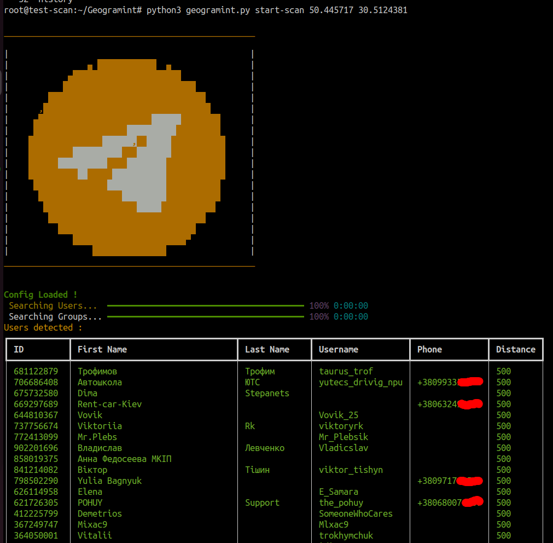
Task: Select ID 858019375
Action: click(x=36, y=459)
